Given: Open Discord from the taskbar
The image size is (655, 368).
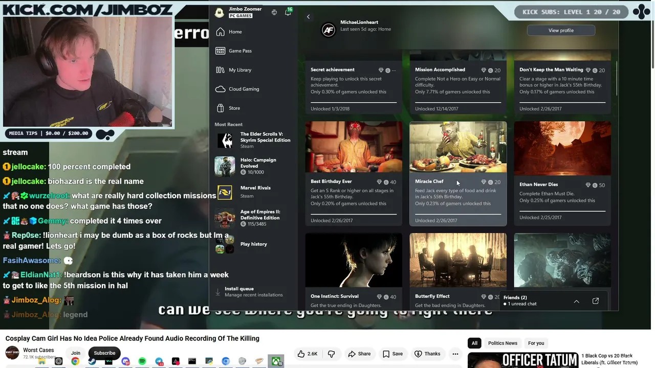Looking at the screenshot, I should (125, 361).
